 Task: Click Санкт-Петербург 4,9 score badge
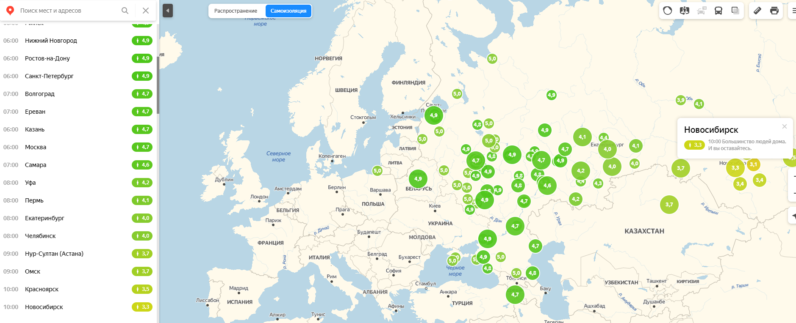142,76
